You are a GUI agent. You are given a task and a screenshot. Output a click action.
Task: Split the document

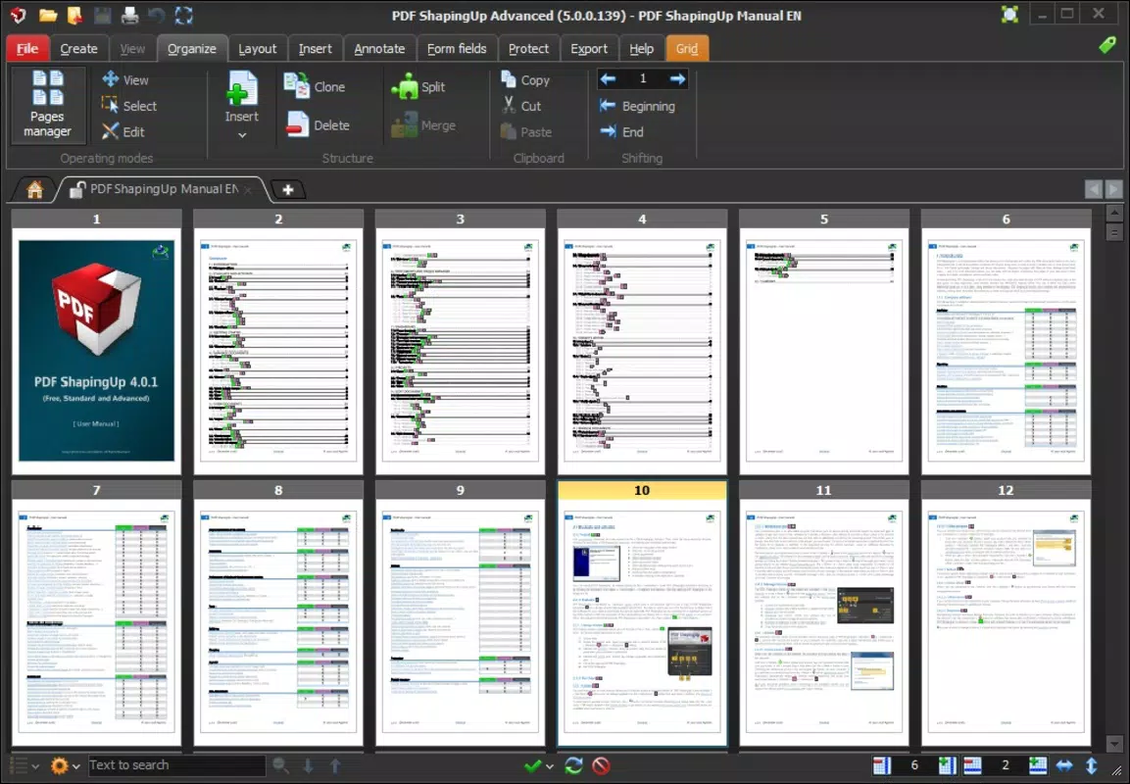[418, 86]
